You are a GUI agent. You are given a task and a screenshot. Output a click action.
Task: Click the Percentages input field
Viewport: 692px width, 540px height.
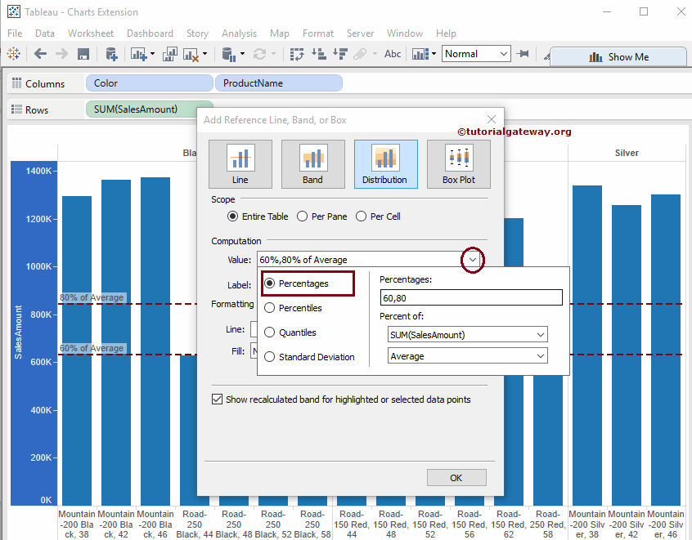tap(471, 297)
